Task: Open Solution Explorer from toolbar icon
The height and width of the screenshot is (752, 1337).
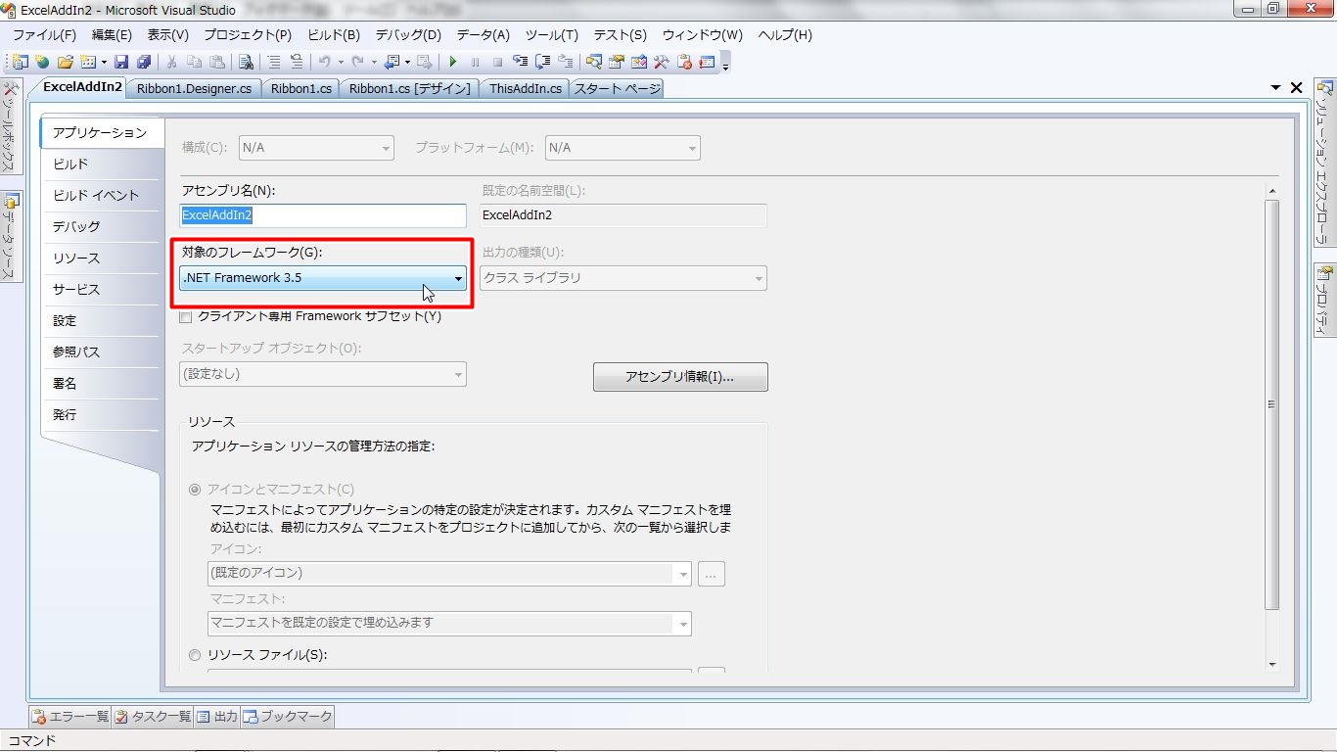Action: click(x=594, y=62)
